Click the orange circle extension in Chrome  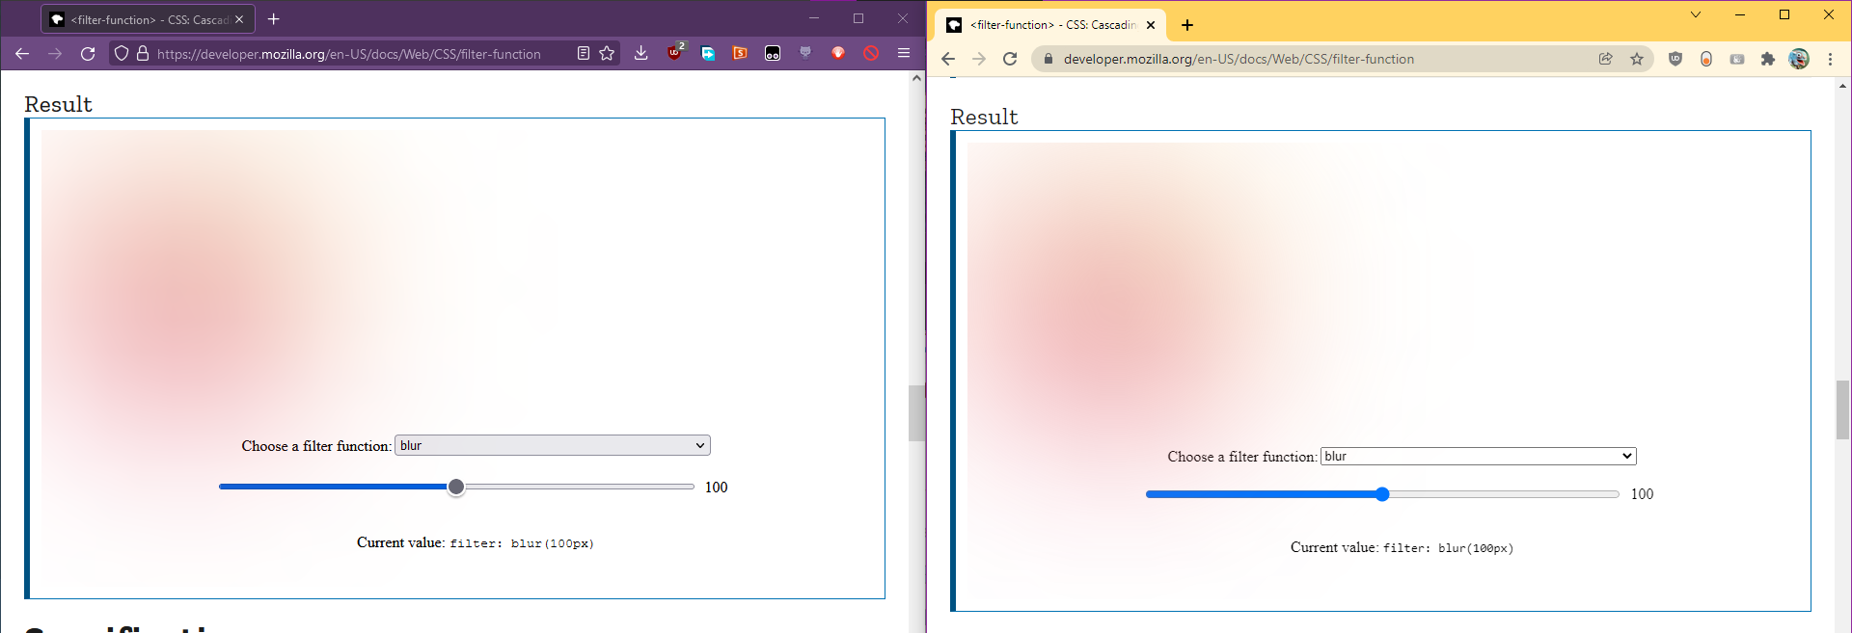[x=1706, y=59]
